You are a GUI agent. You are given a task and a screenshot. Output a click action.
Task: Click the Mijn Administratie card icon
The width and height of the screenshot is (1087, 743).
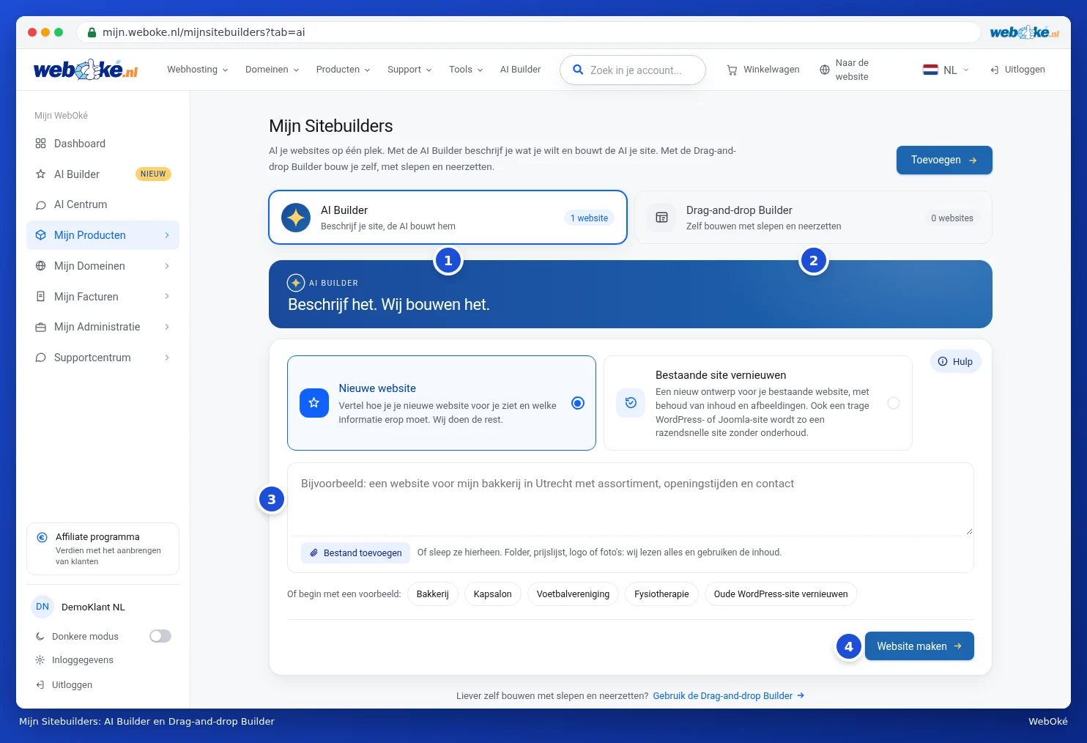(x=41, y=328)
